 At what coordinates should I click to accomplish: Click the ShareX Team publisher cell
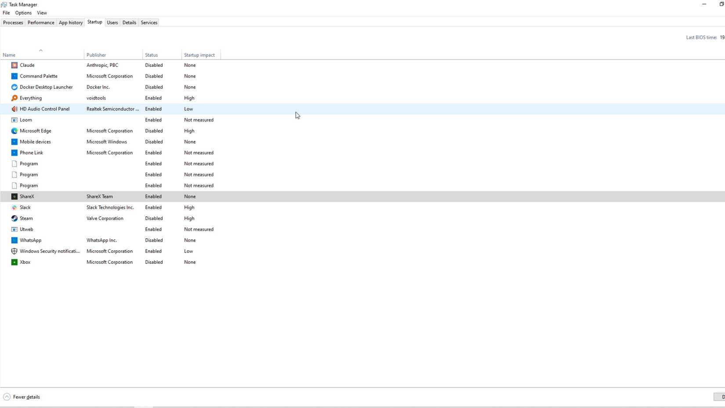pos(100,197)
